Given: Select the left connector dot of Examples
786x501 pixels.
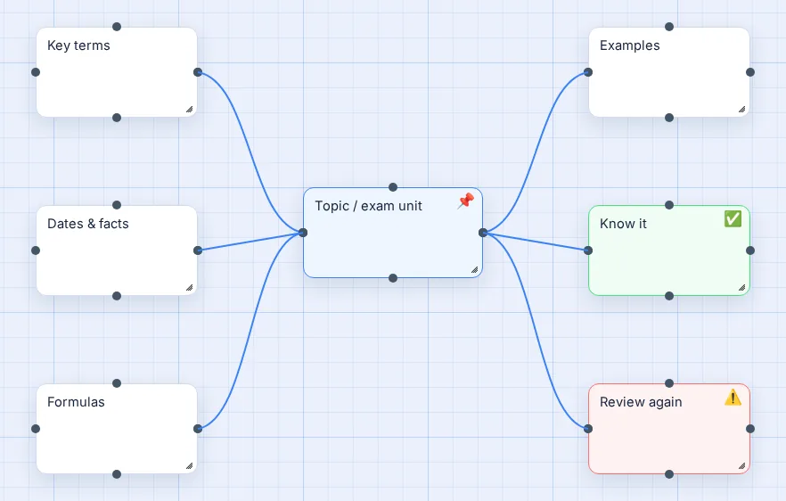Looking at the screenshot, I should (588, 72).
